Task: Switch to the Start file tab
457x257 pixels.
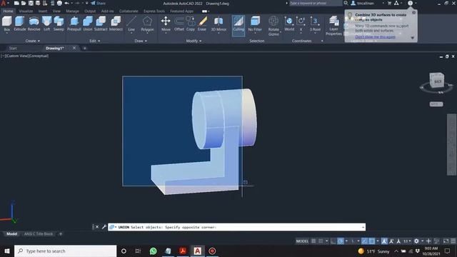Action: 13,48
